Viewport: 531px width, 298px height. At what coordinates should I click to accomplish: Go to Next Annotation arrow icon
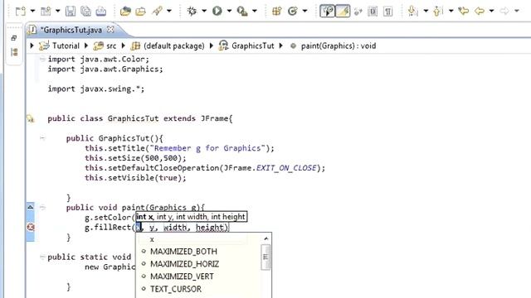click(x=412, y=11)
